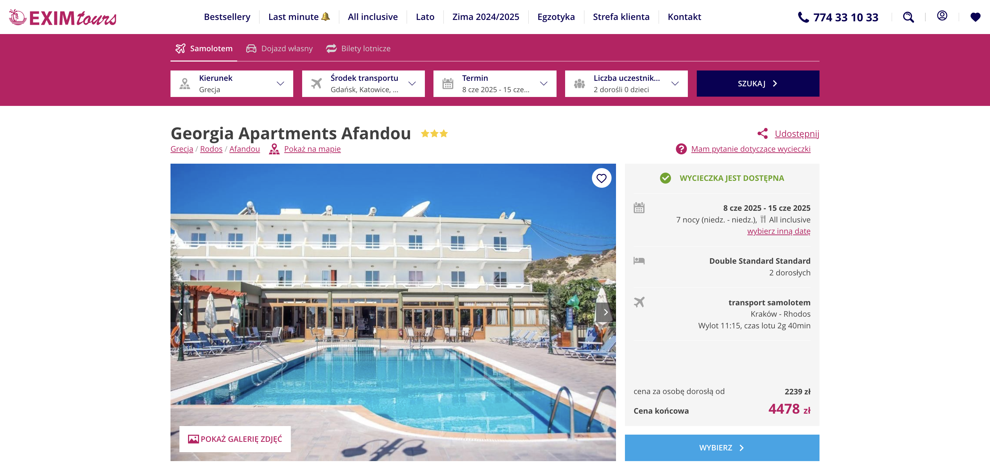Expand the Termin date dropdown
Screen dimensions: 990x469
pos(495,84)
